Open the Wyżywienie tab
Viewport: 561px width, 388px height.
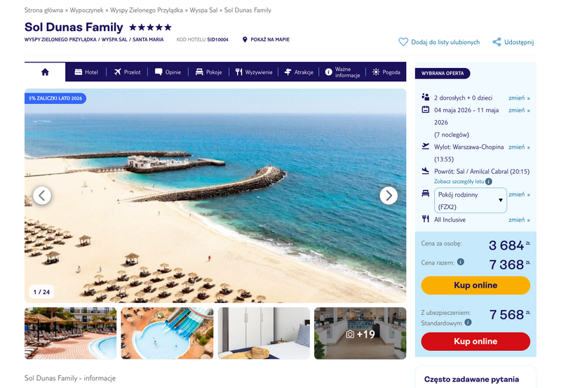click(254, 72)
